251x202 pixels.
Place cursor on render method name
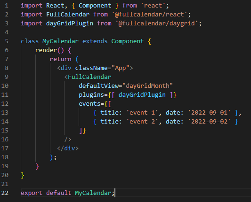tap(46, 50)
